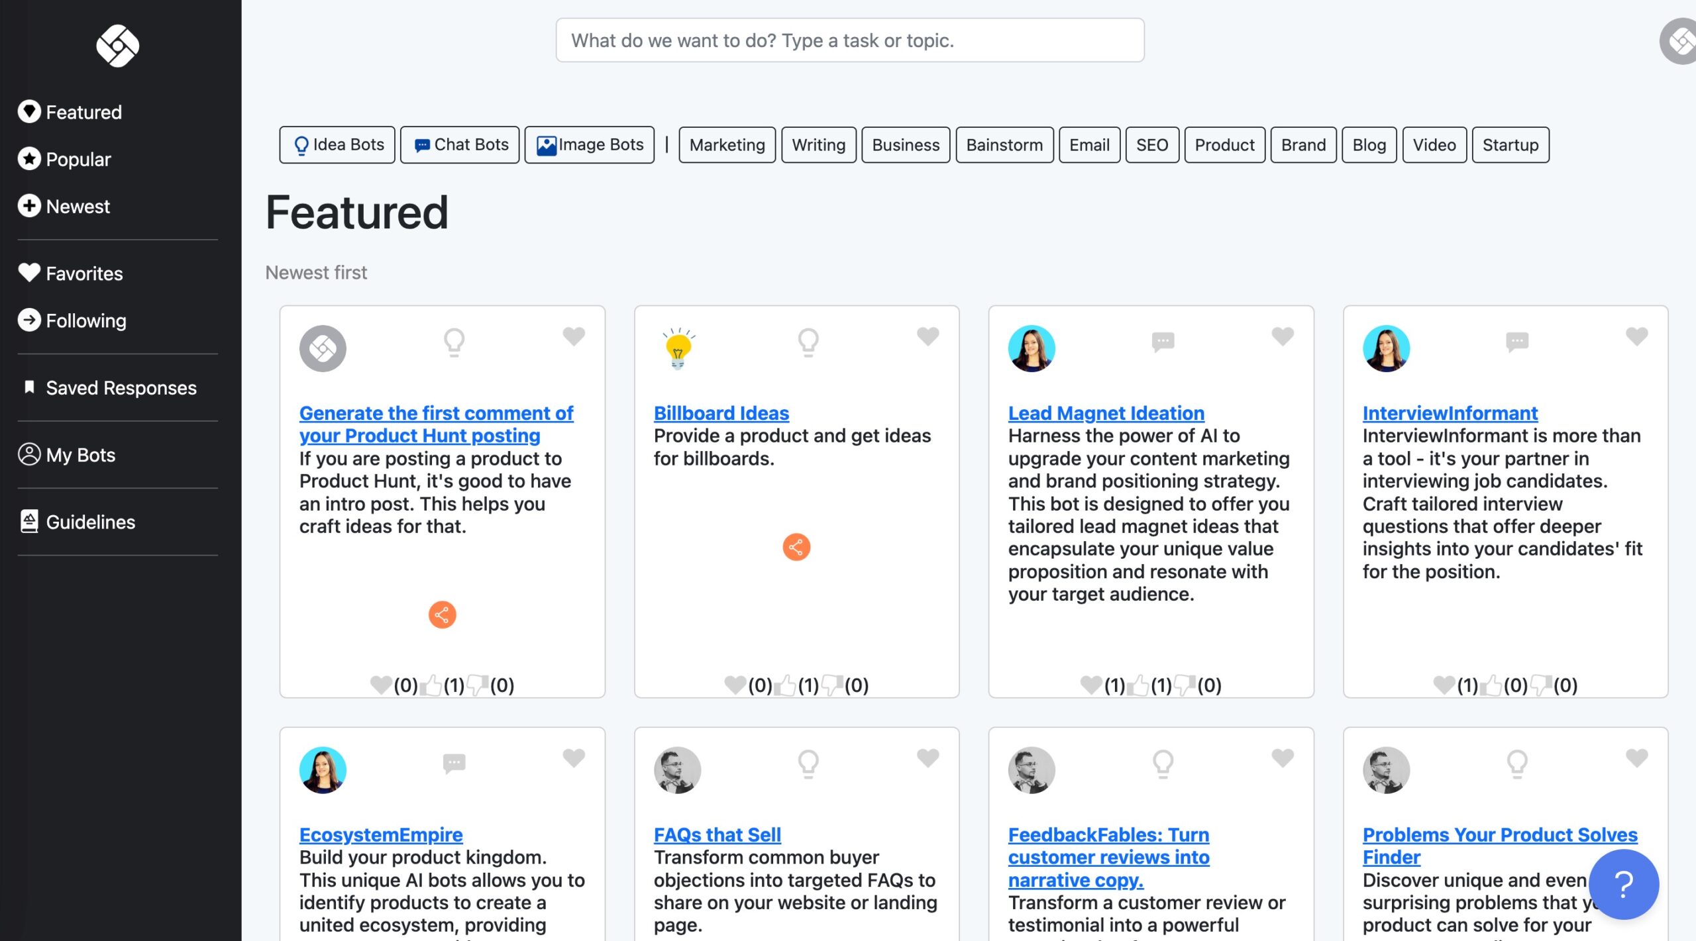Favorite the Billboard Ideas bot with the heart

927,337
